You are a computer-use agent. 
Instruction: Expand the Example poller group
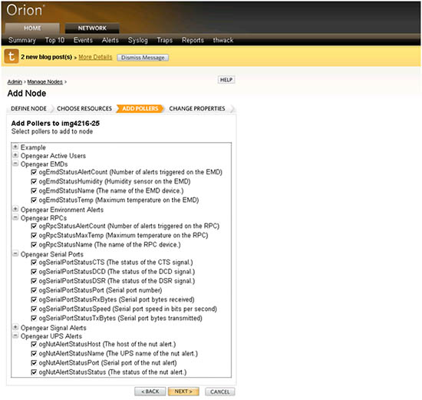click(x=15, y=147)
